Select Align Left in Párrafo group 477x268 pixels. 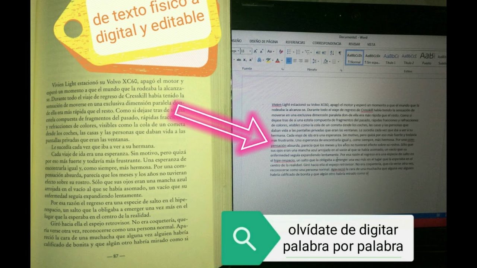pyautogui.click(x=289, y=60)
